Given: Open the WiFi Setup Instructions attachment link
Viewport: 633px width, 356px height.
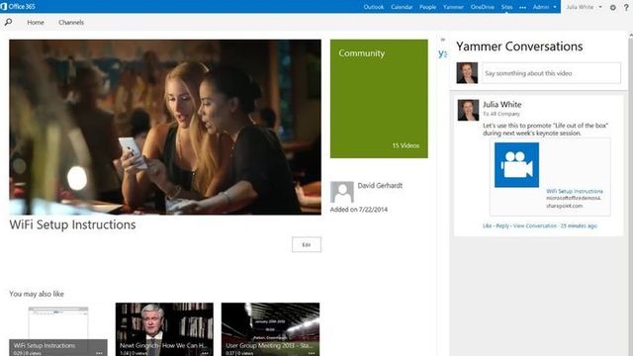Looking at the screenshot, I should click(574, 191).
